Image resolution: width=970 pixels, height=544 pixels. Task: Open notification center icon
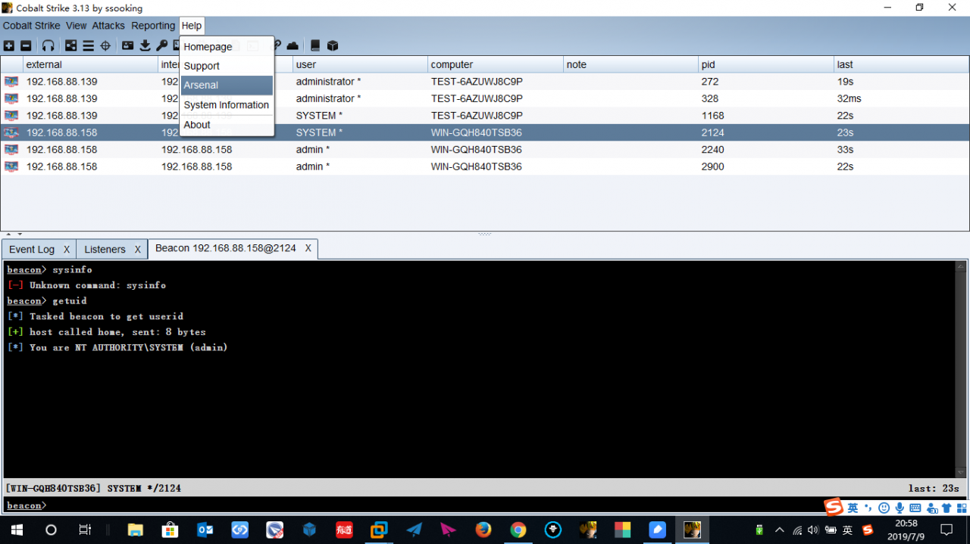click(947, 530)
